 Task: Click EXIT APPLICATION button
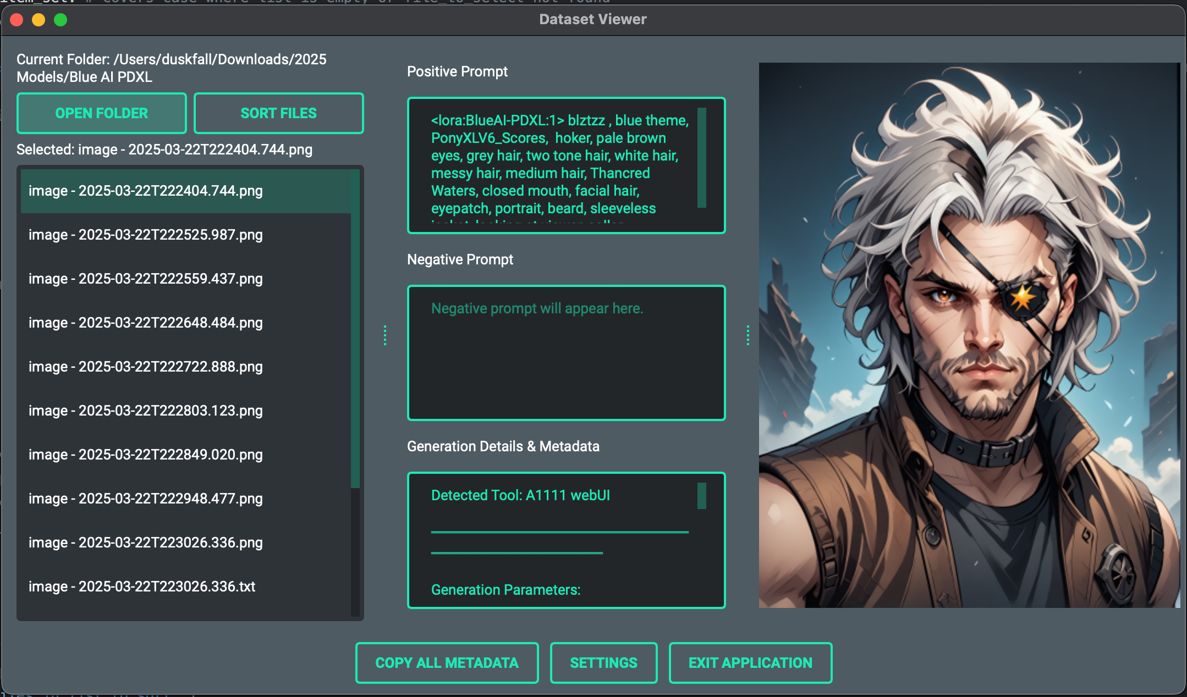click(750, 663)
